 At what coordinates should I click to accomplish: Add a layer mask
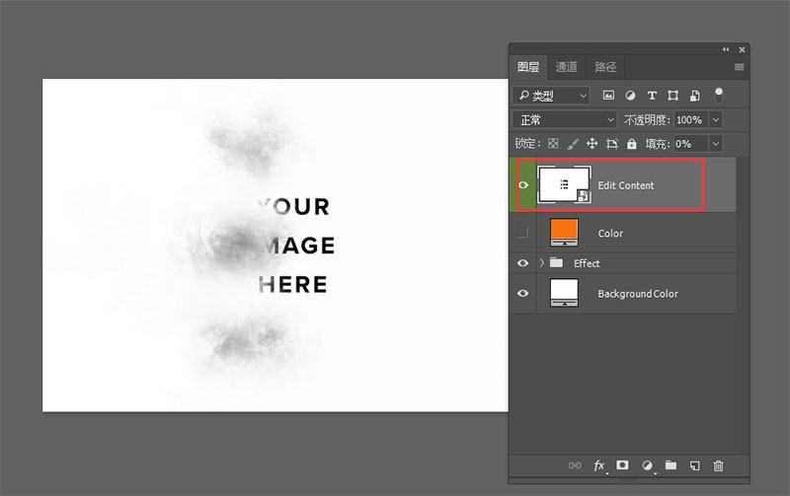point(623,465)
